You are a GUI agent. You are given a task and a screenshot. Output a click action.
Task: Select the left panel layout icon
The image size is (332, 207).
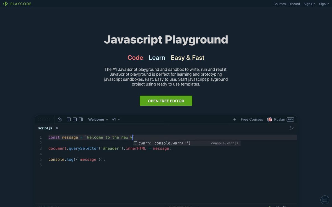(x=69, y=119)
